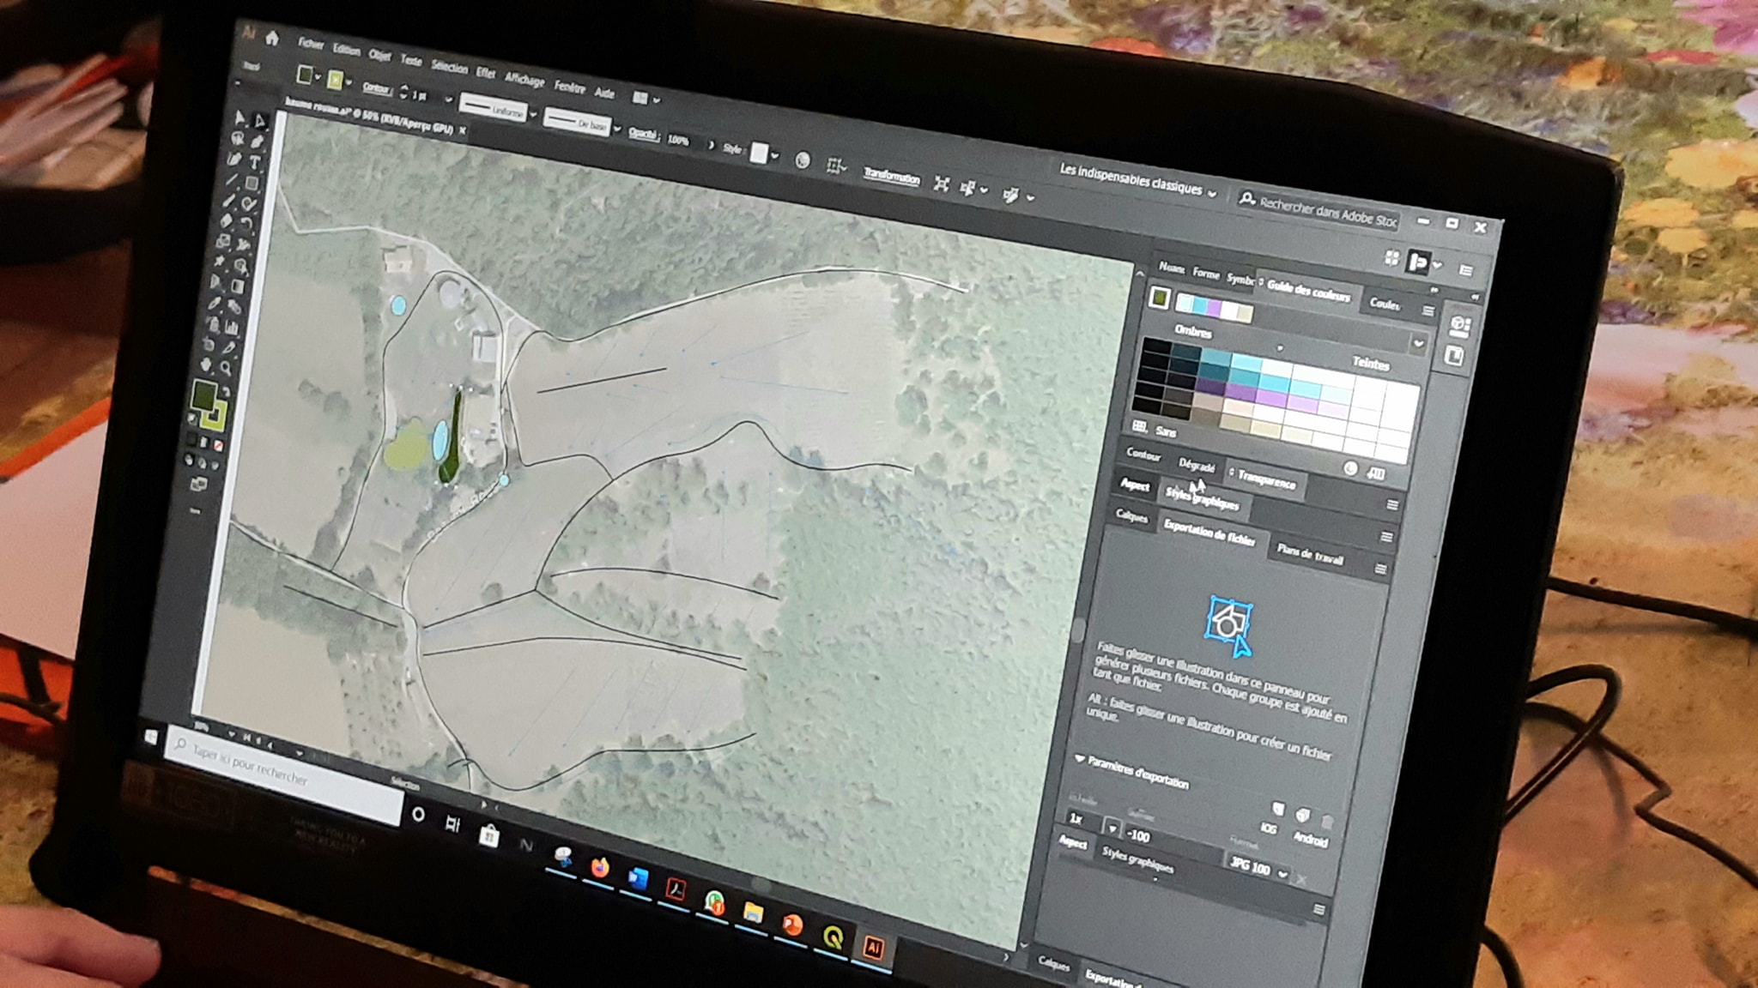Select the Hand tool

[x=207, y=365]
